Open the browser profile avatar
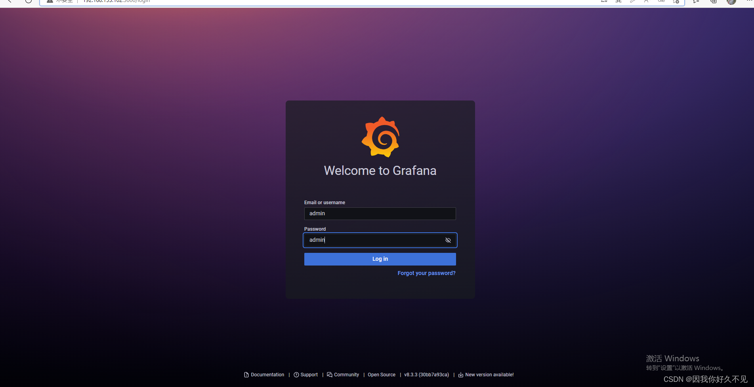Viewport: 754px width, 387px height. 731,2
